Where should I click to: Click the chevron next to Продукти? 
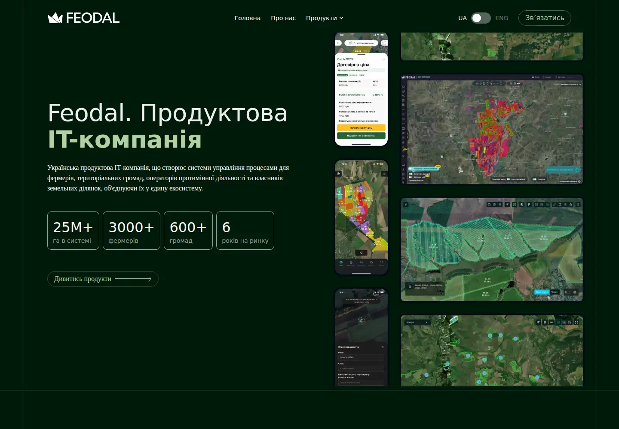click(x=341, y=18)
